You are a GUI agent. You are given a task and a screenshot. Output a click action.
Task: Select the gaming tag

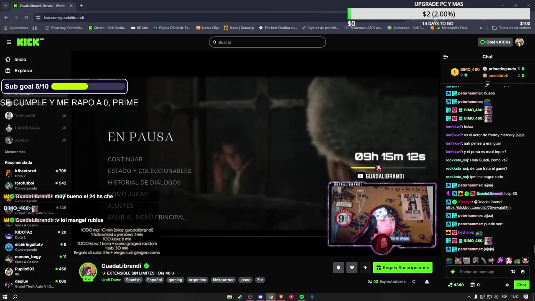pyautogui.click(x=175, y=280)
